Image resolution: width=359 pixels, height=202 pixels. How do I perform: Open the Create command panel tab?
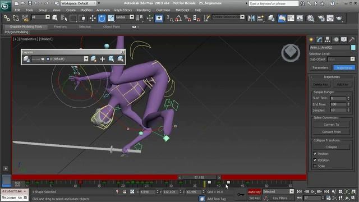tap(311, 39)
